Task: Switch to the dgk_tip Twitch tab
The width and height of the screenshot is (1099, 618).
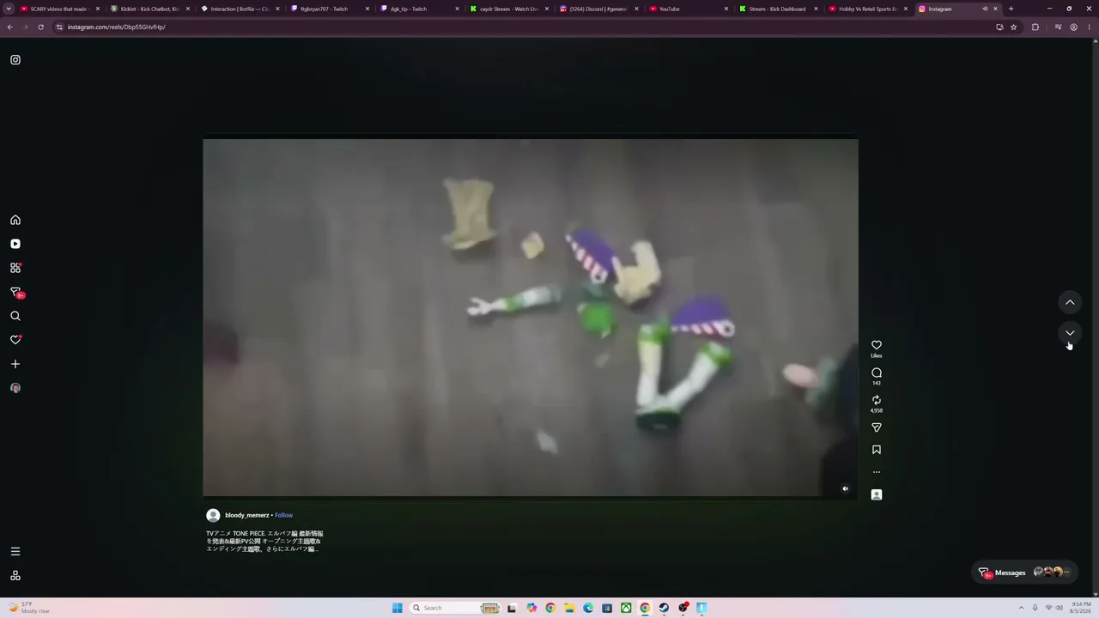Action: 418,9
